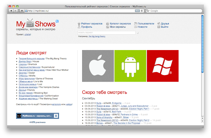The height and width of the screenshot is (138, 211).
Task: Click the reload page icon
Action: [142, 11]
